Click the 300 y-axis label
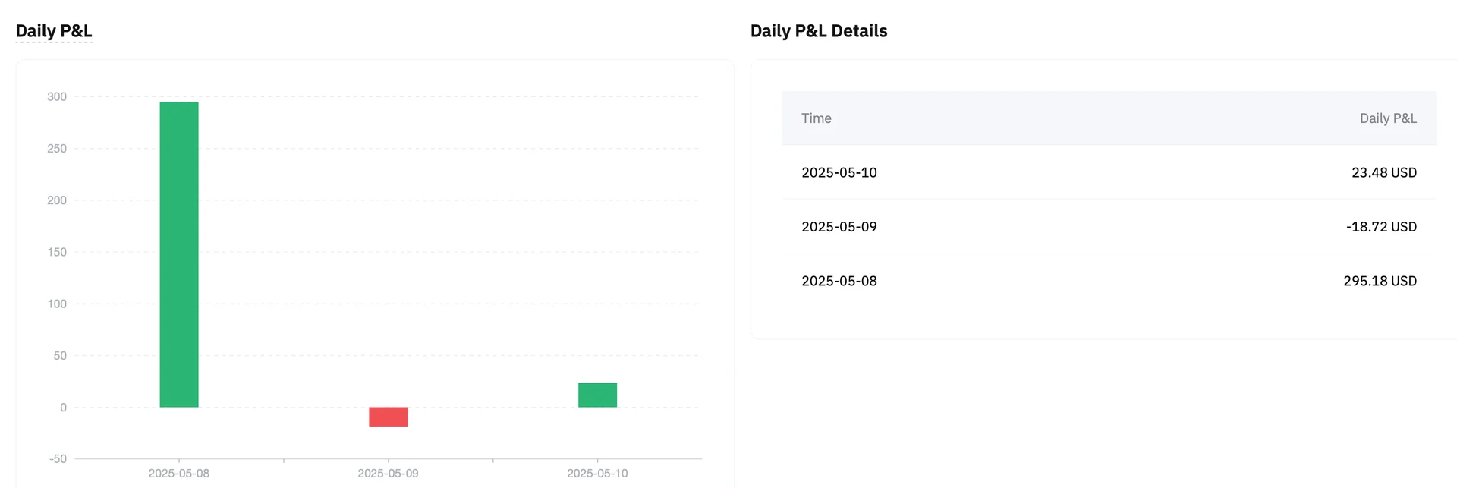This screenshot has width=1457, height=488. (x=57, y=97)
